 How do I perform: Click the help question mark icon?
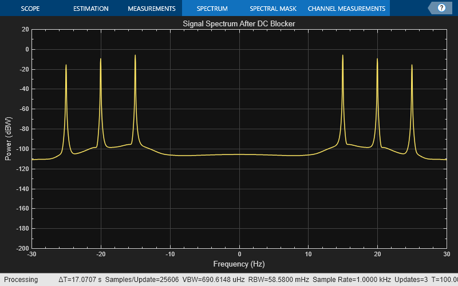click(441, 8)
